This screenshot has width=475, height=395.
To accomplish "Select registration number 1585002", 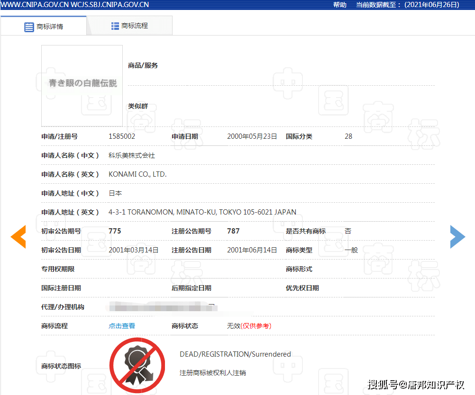I will [x=122, y=136].
